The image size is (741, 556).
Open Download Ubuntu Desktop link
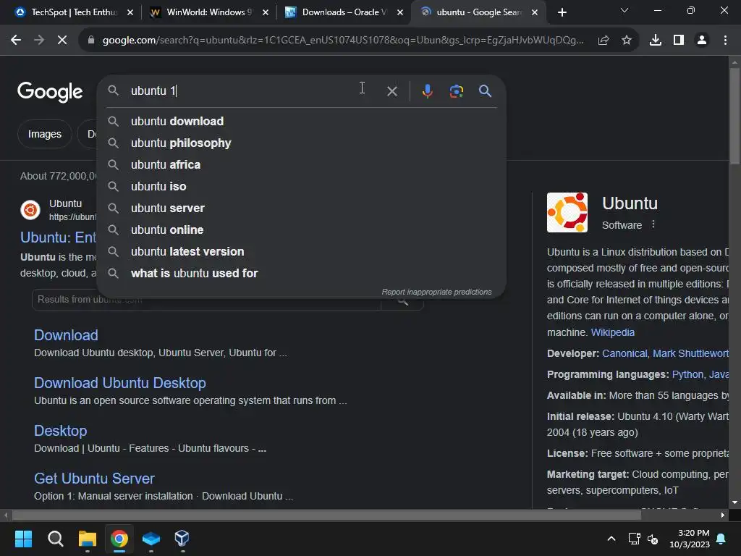120,382
